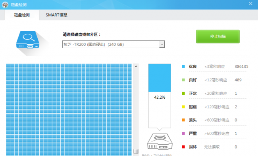
Task: Click the disk magnifier scan icon
Action: tap(28, 40)
